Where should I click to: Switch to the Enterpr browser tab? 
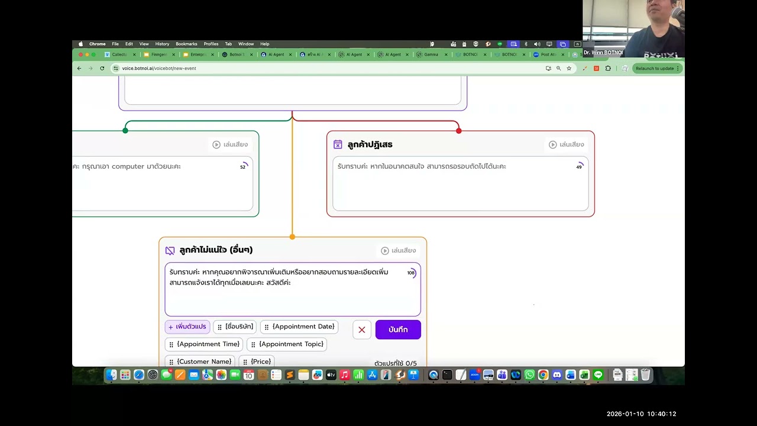[x=198, y=54]
